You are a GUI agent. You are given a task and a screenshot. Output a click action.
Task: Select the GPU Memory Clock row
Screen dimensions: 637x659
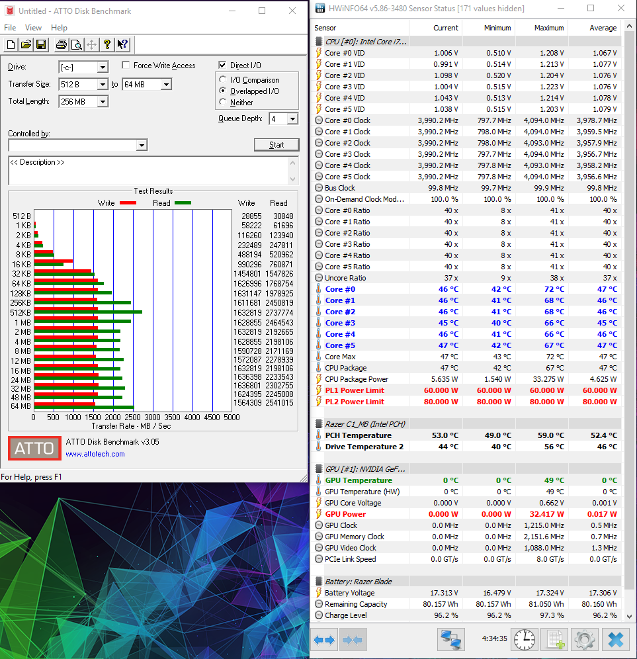pos(466,537)
